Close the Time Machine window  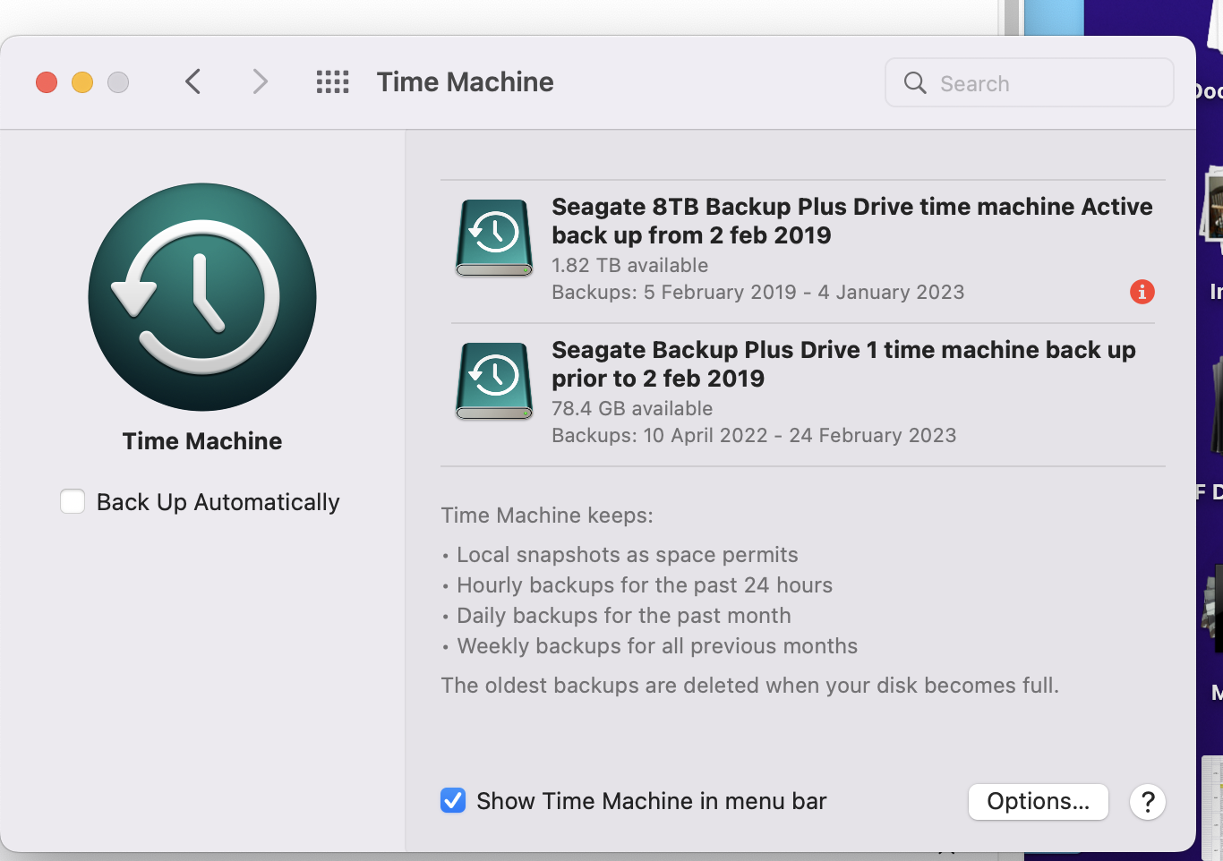coord(47,82)
